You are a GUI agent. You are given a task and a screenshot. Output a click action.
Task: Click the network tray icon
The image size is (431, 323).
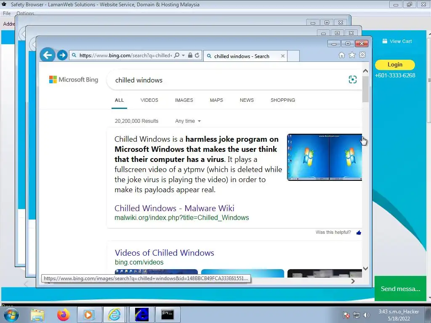click(x=357, y=315)
